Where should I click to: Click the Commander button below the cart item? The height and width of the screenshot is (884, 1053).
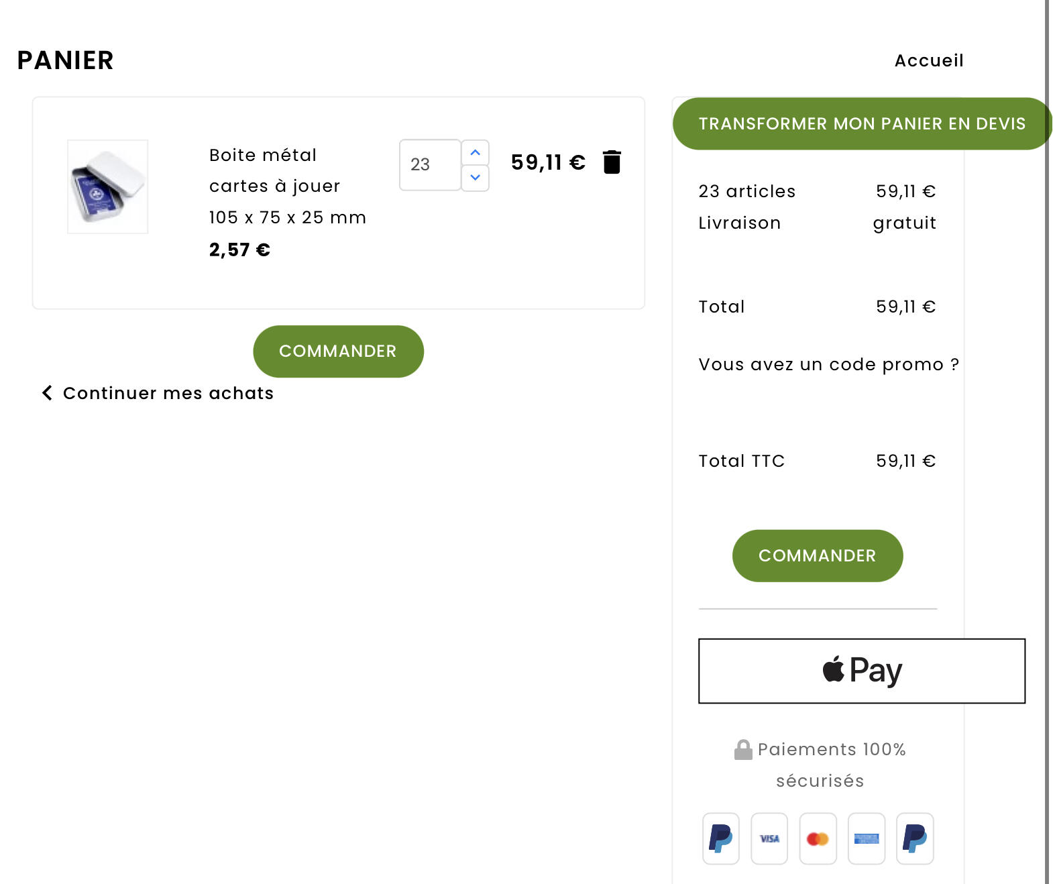click(x=338, y=351)
